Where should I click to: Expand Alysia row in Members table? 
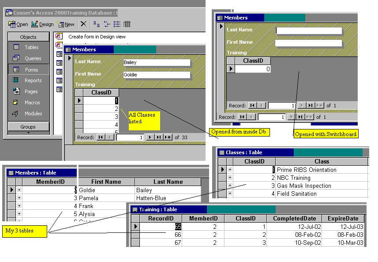[x=19, y=214]
